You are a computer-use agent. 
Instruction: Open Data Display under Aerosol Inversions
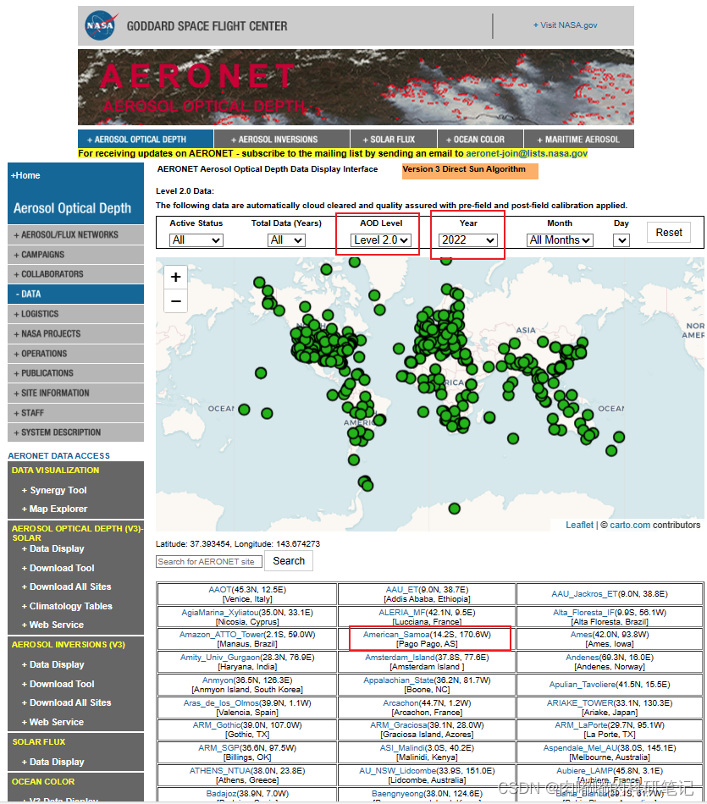(52, 664)
